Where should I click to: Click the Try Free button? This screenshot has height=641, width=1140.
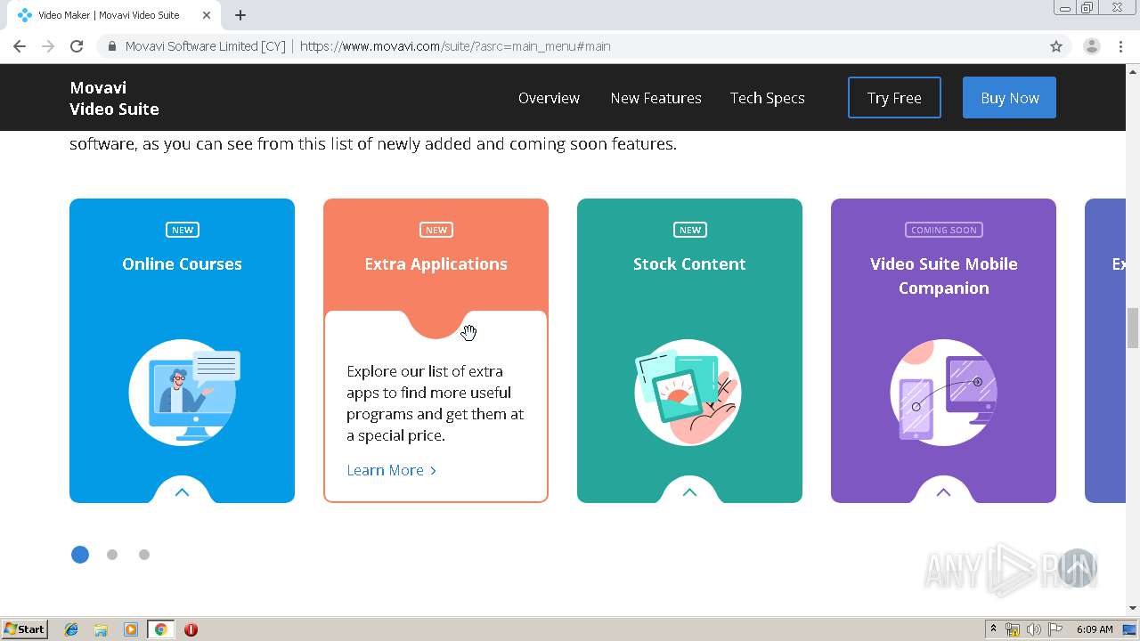click(894, 98)
